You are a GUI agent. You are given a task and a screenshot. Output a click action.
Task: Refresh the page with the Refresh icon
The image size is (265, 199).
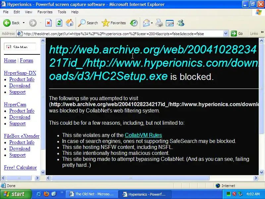point(59,23)
